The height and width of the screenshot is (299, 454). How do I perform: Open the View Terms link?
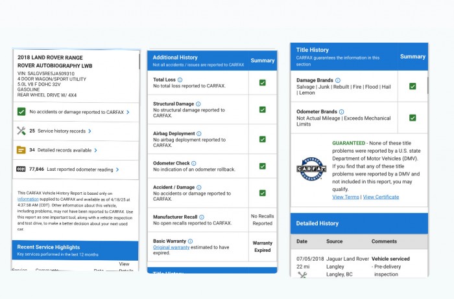point(346,197)
